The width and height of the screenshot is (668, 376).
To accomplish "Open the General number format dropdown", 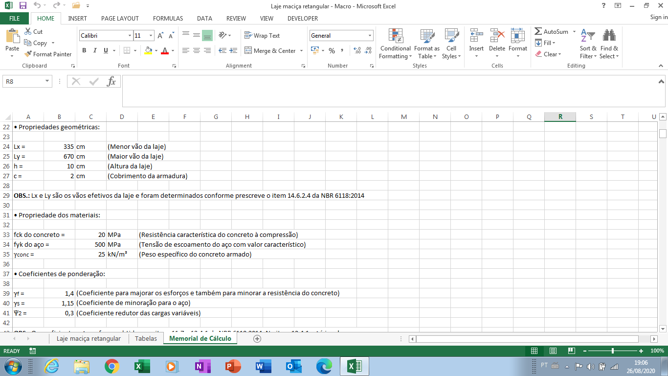I will click(370, 36).
